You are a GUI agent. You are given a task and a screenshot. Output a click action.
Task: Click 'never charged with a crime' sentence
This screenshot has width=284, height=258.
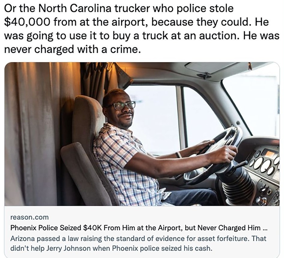(x=72, y=49)
